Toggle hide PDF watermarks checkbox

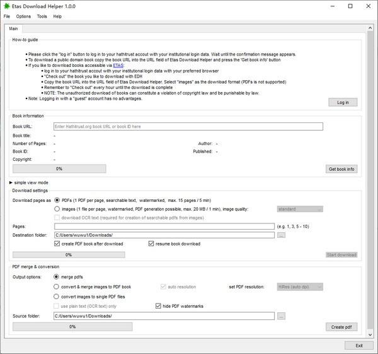(158, 306)
